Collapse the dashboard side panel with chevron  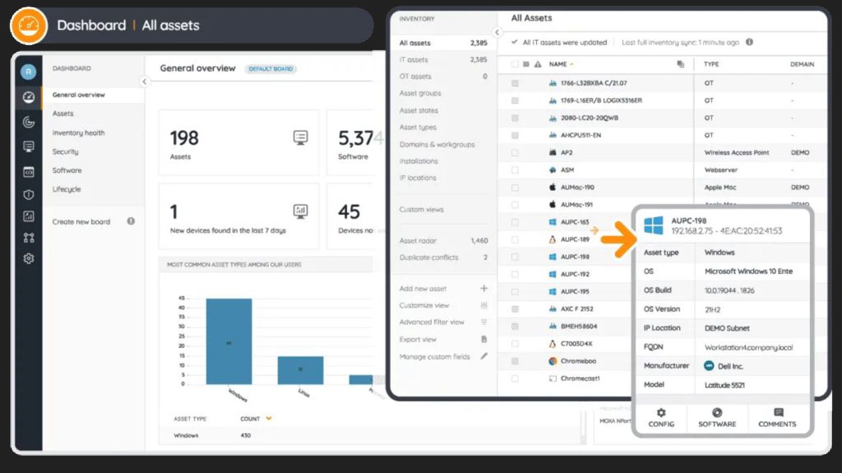[144, 82]
